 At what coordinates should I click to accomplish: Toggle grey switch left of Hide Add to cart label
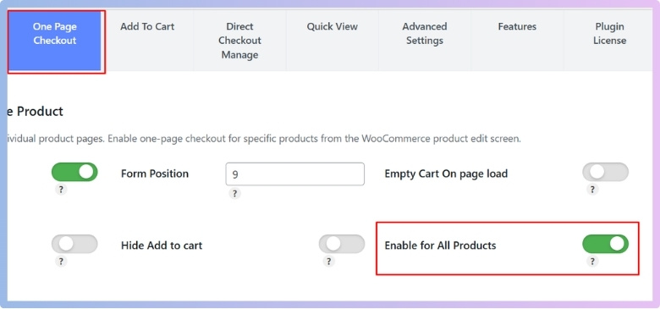(x=74, y=244)
